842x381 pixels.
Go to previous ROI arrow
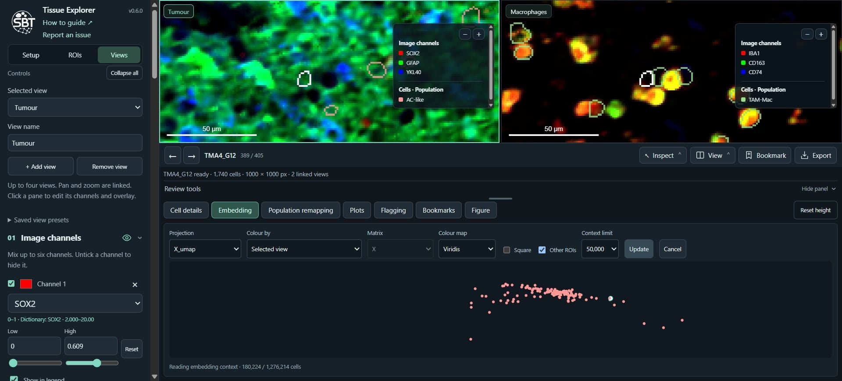click(x=172, y=156)
